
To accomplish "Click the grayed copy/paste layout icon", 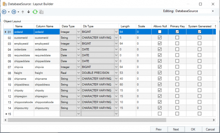I will point(42,12).
